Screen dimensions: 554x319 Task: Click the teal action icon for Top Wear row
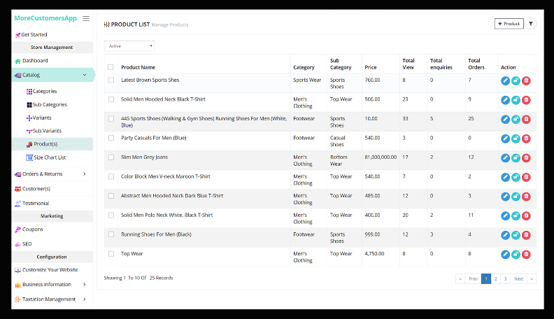pyautogui.click(x=516, y=254)
